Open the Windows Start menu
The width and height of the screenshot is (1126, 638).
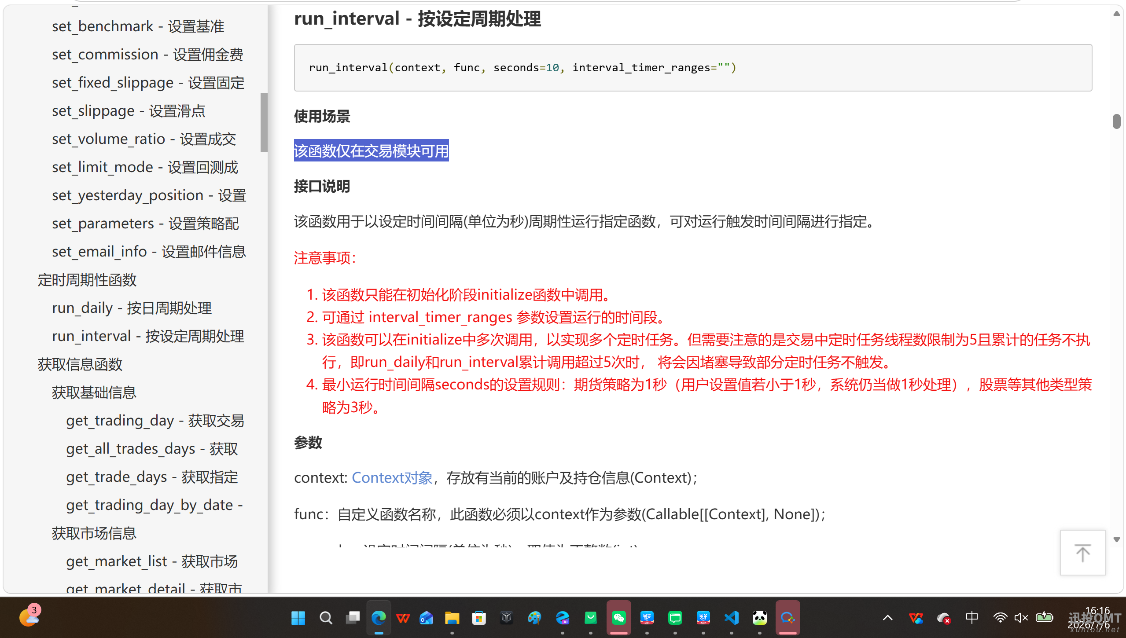tap(298, 618)
